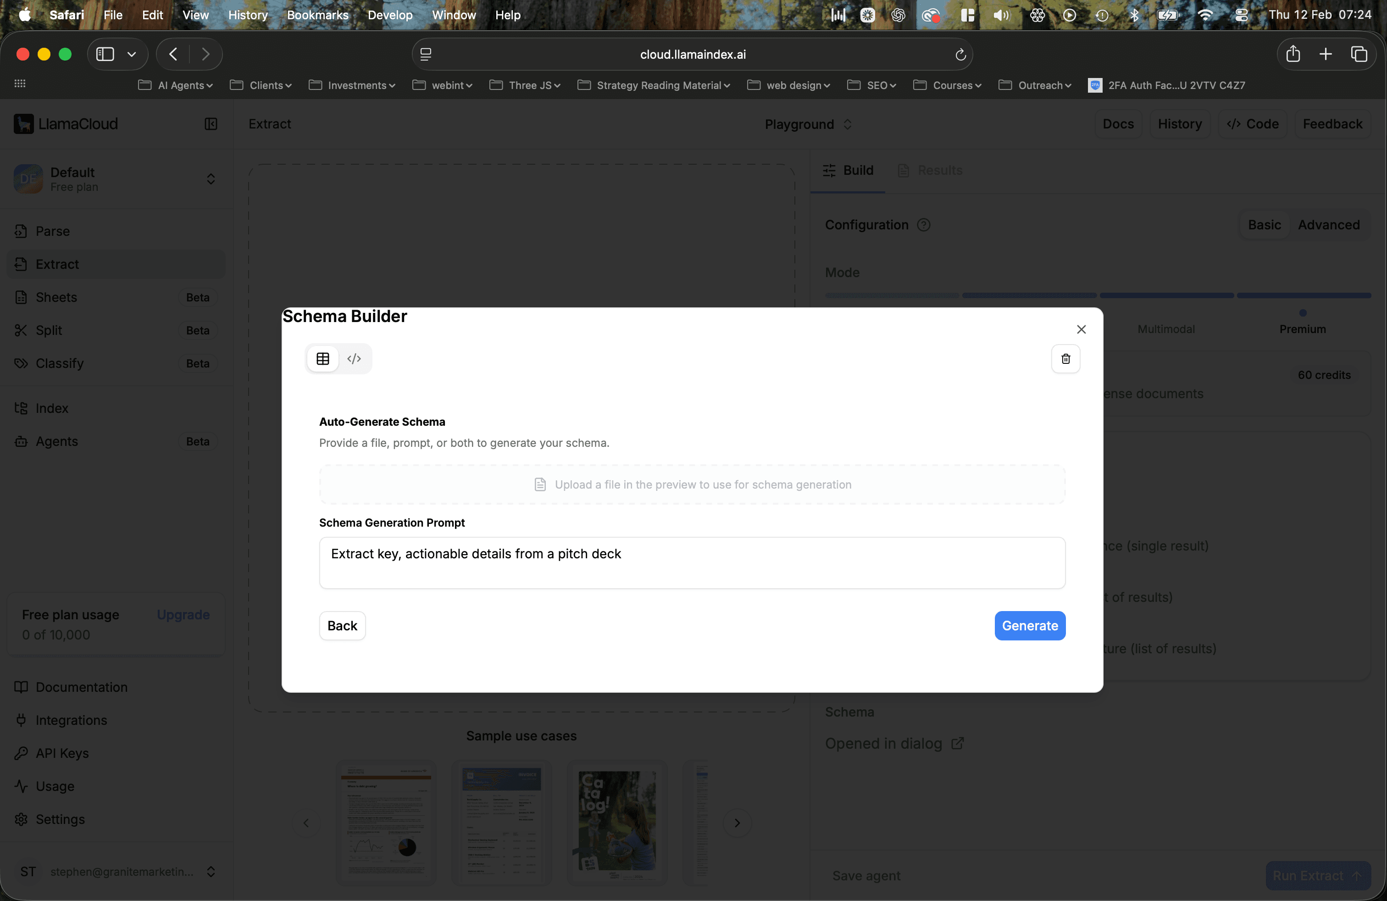Click the Safari share icon
This screenshot has height=901, width=1387.
1294,54
